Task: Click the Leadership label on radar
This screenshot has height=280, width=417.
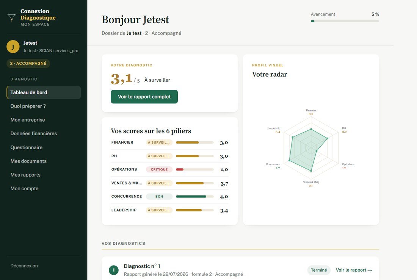Action: (x=274, y=128)
